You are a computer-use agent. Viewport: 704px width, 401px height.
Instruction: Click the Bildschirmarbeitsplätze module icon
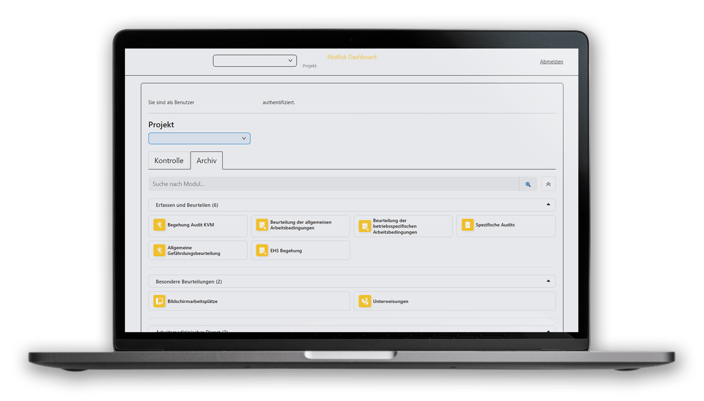click(x=159, y=301)
